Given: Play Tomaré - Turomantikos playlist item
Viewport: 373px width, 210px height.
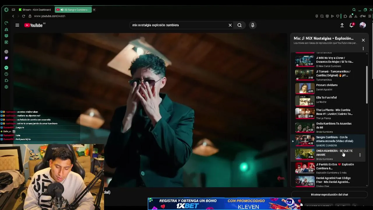Looking at the screenshot, I should [329, 75].
